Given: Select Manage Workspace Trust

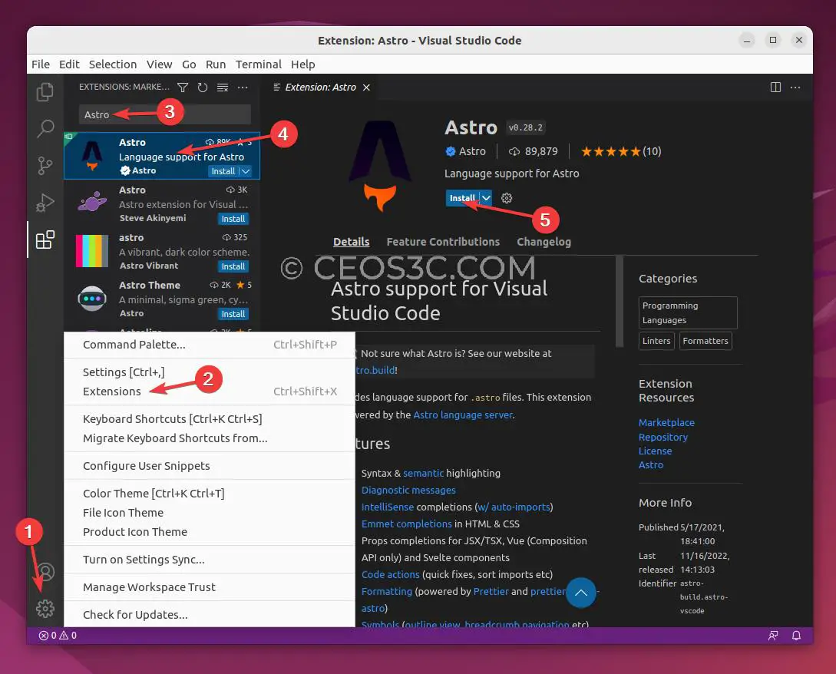Looking at the screenshot, I should click(x=210, y=587).
